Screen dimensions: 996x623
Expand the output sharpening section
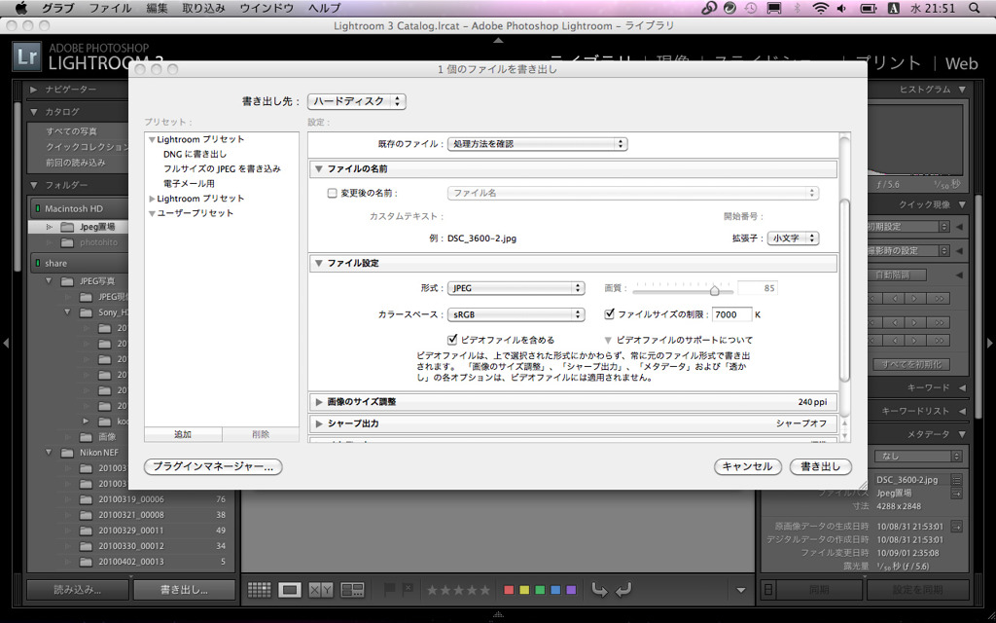point(319,424)
